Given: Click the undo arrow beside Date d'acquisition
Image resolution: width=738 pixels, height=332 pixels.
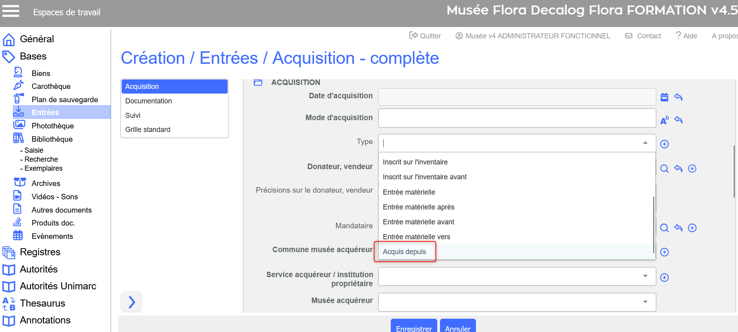Looking at the screenshot, I should [678, 97].
